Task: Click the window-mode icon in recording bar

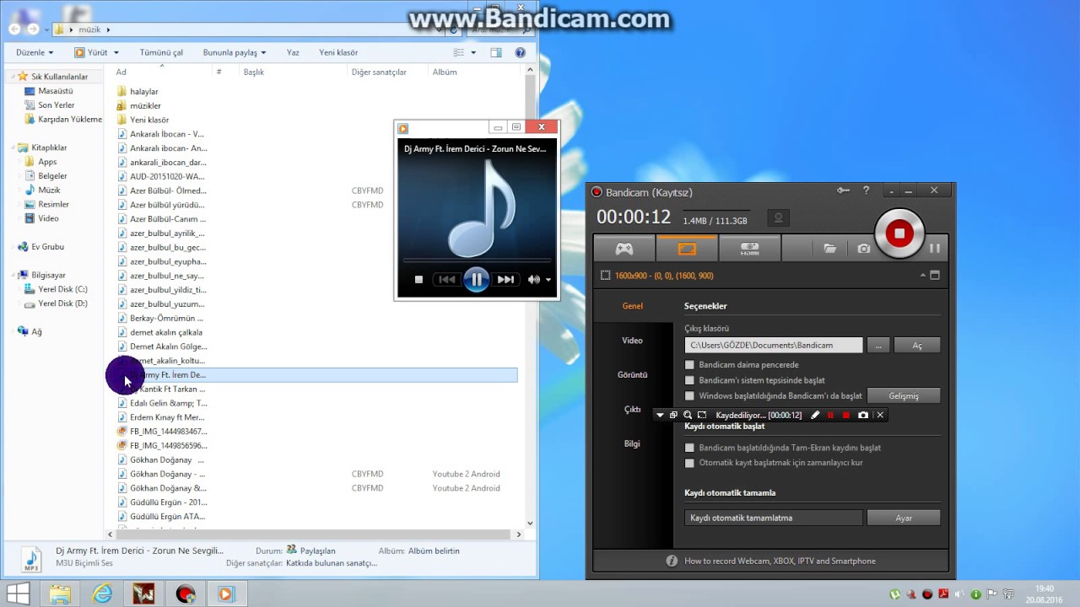Action: click(673, 415)
